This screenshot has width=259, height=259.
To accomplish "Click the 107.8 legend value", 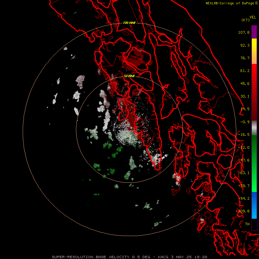I will [244, 32].
